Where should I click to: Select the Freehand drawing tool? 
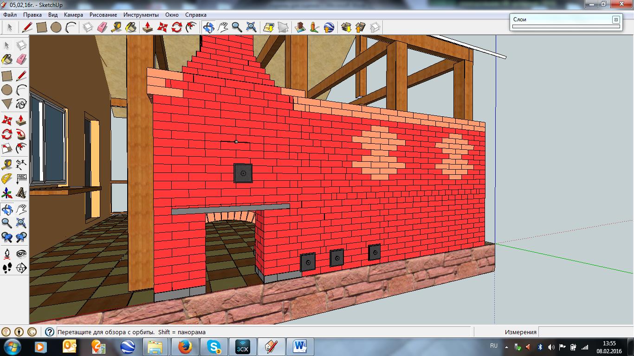pos(21,104)
